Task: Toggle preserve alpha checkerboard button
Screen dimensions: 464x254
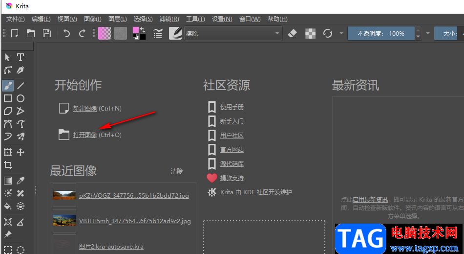Action: tap(310, 33)
